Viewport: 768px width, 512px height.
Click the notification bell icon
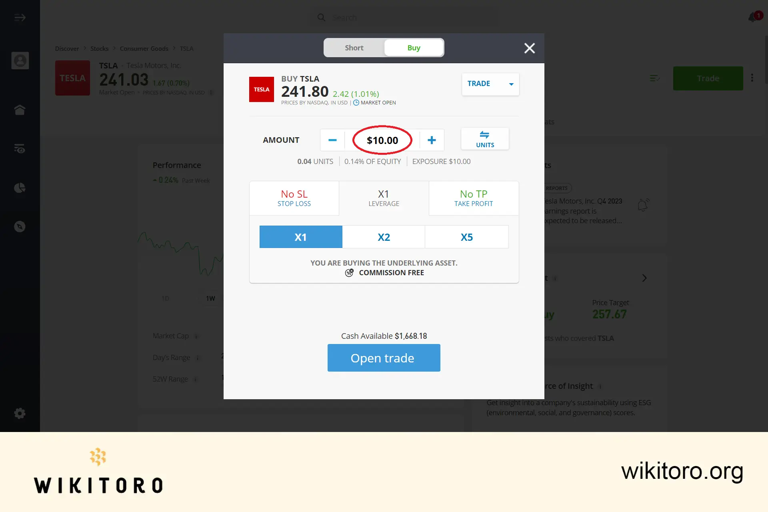point(752,17)
